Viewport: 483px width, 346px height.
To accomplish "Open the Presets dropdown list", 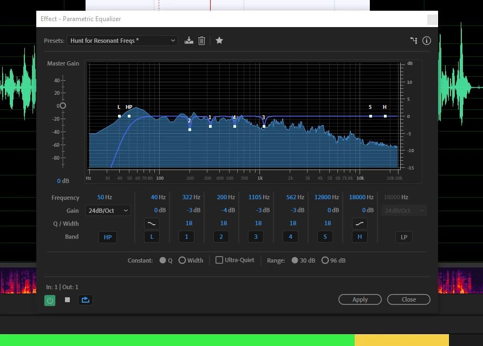I will pyautogui.click(x=122, y=41).
